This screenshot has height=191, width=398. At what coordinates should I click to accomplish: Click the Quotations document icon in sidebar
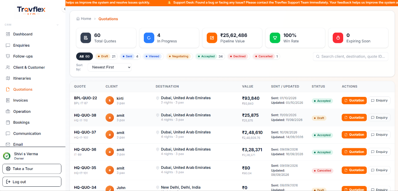click(x=8, y=89)
